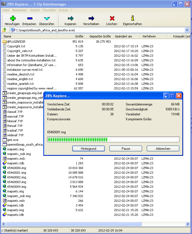Select 65460001.img in the file list

pos(17,173)
